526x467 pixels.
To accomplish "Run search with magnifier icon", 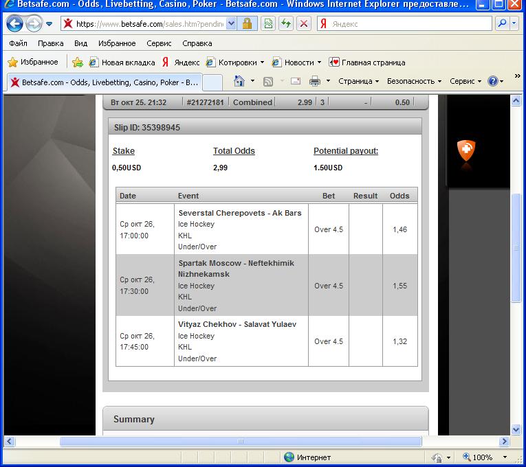I will point(502,23).
